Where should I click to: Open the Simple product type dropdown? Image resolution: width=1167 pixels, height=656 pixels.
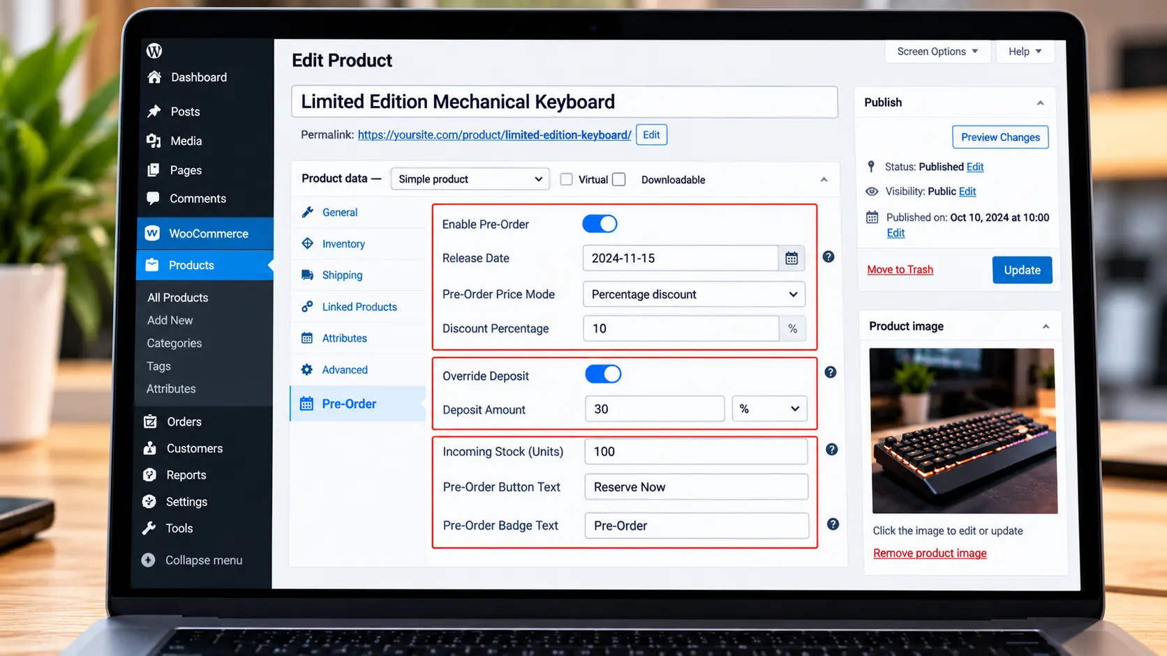(x=470, y=179)
